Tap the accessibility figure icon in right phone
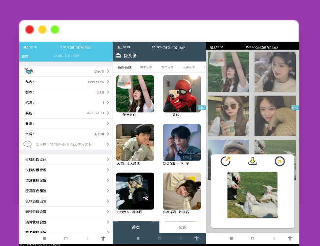The width and height of the screenshot is (320, 246). pos(290,238)
